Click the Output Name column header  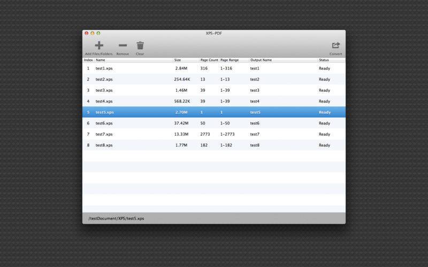point(261,60)
